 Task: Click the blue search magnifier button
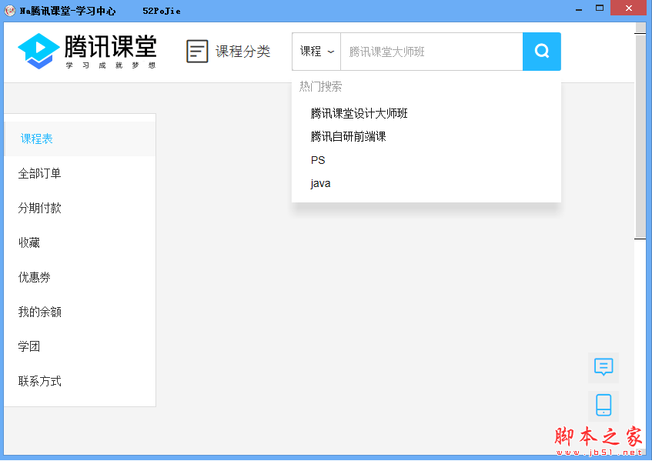click(x=541, y=52)
